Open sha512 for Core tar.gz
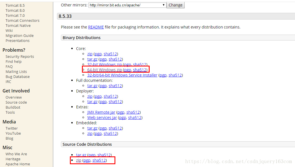This screenshot has height=167, width=295. tap(115, 59)
